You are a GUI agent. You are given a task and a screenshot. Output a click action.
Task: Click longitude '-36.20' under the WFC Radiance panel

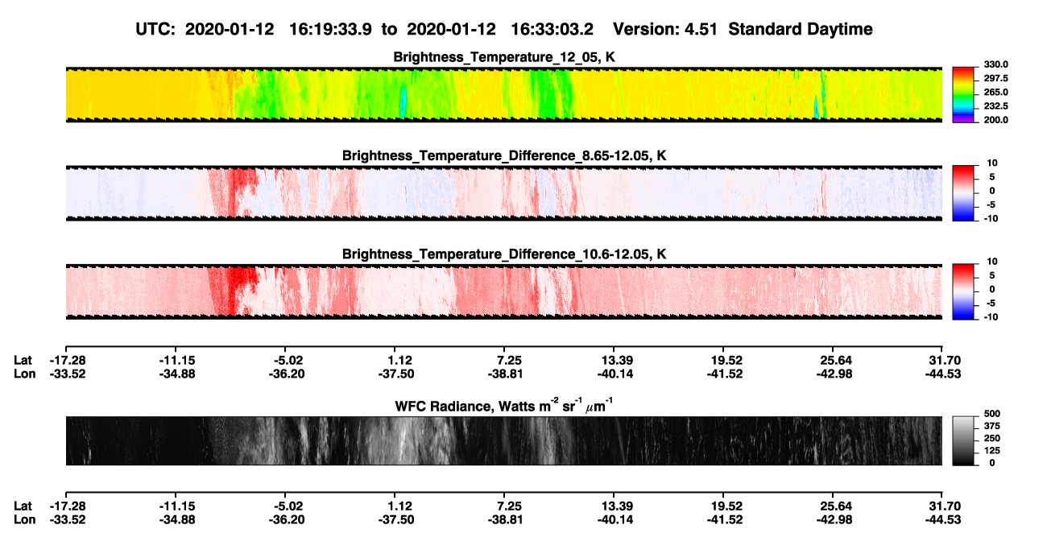tap(286, 520)
